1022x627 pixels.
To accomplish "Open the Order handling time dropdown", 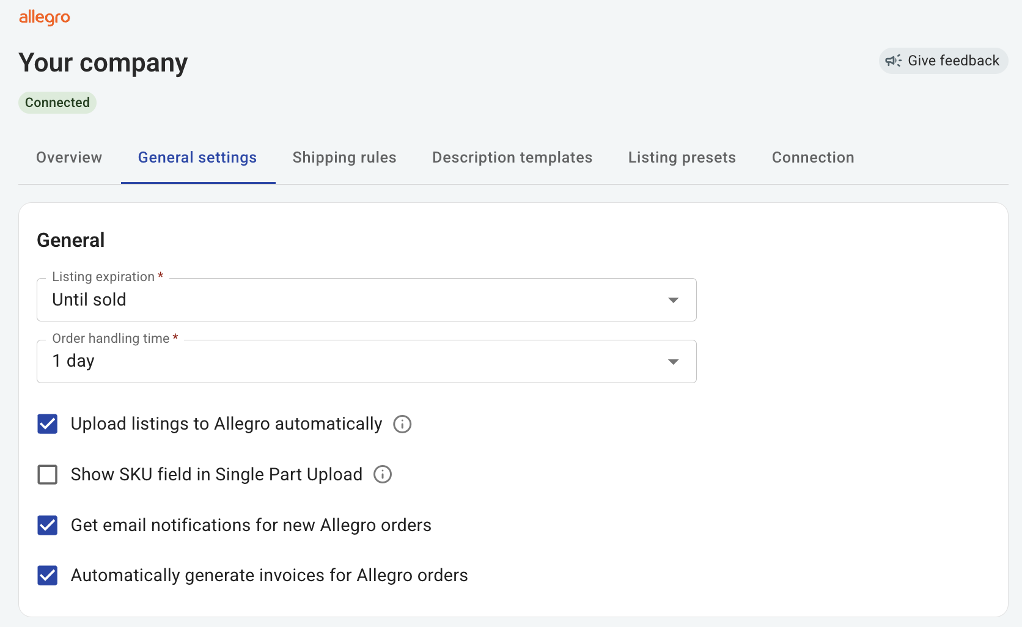I will (367, 361).
